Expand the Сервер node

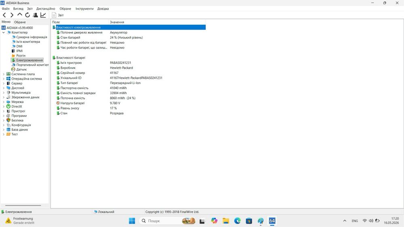pos(3,84)
